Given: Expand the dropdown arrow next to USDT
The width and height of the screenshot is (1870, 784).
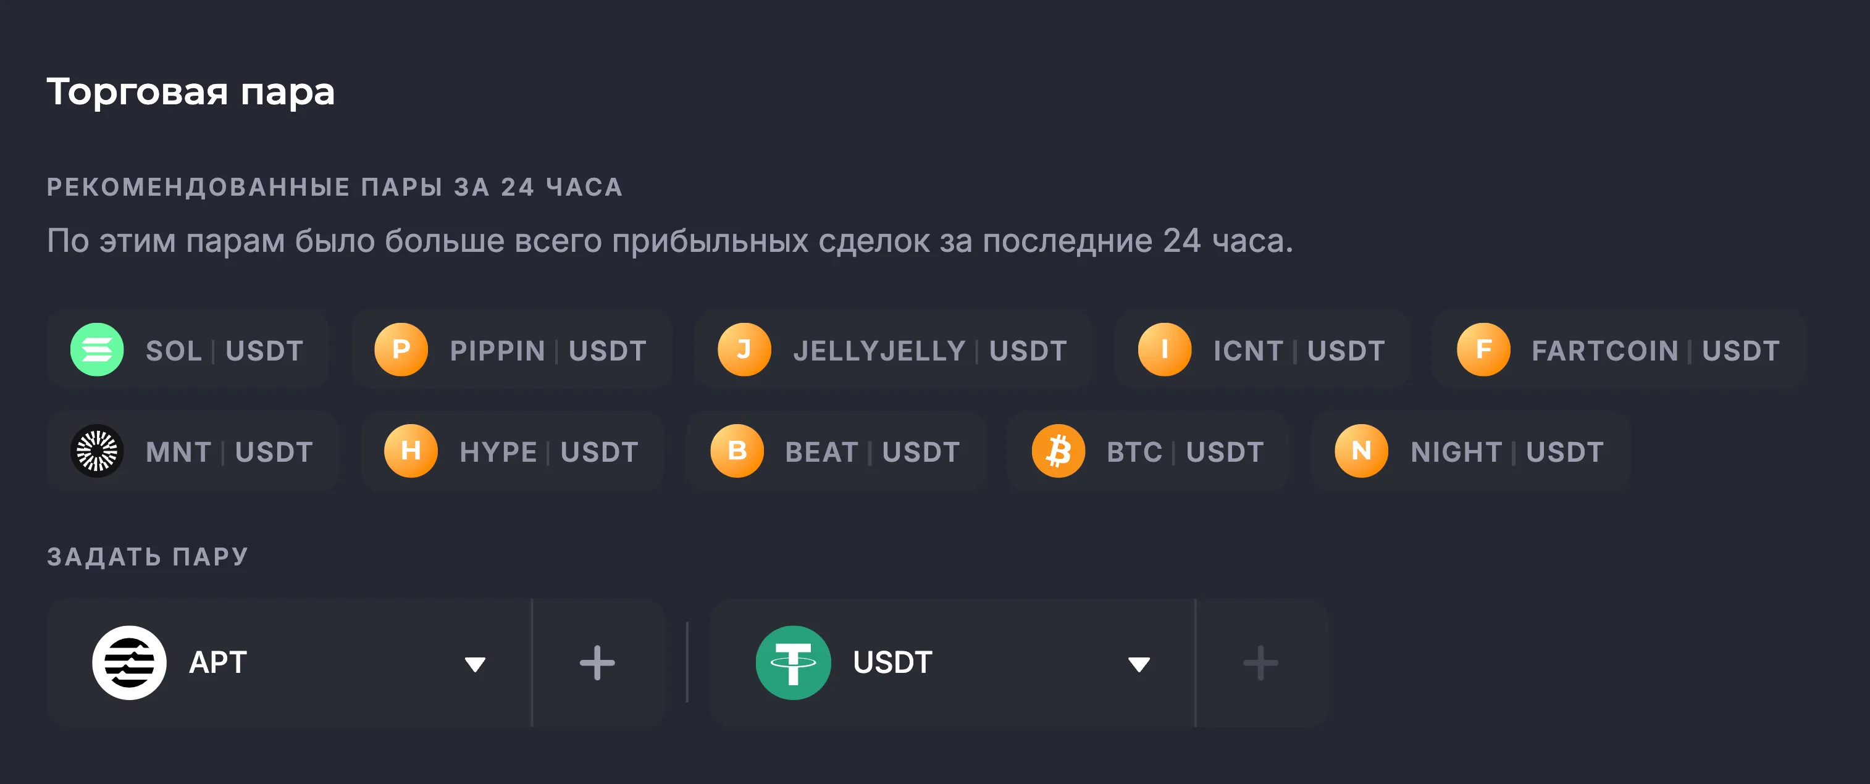Looking at the screenshot, I should (x=1138, y=664).
